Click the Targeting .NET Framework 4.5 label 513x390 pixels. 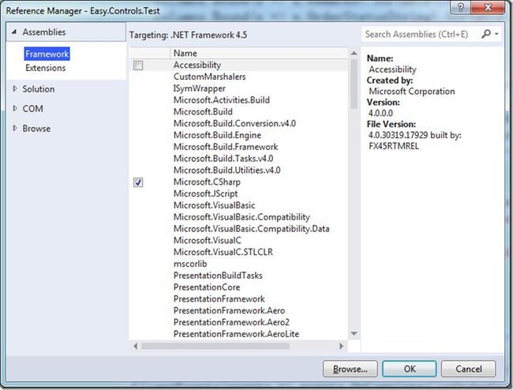click(188, 35)
